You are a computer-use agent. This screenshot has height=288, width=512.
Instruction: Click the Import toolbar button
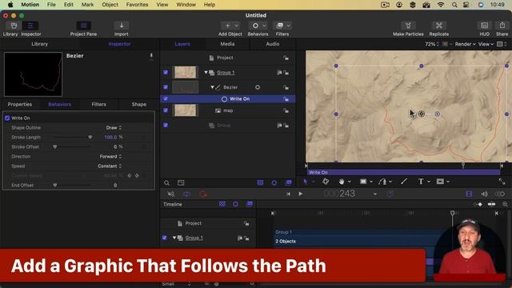121,26
